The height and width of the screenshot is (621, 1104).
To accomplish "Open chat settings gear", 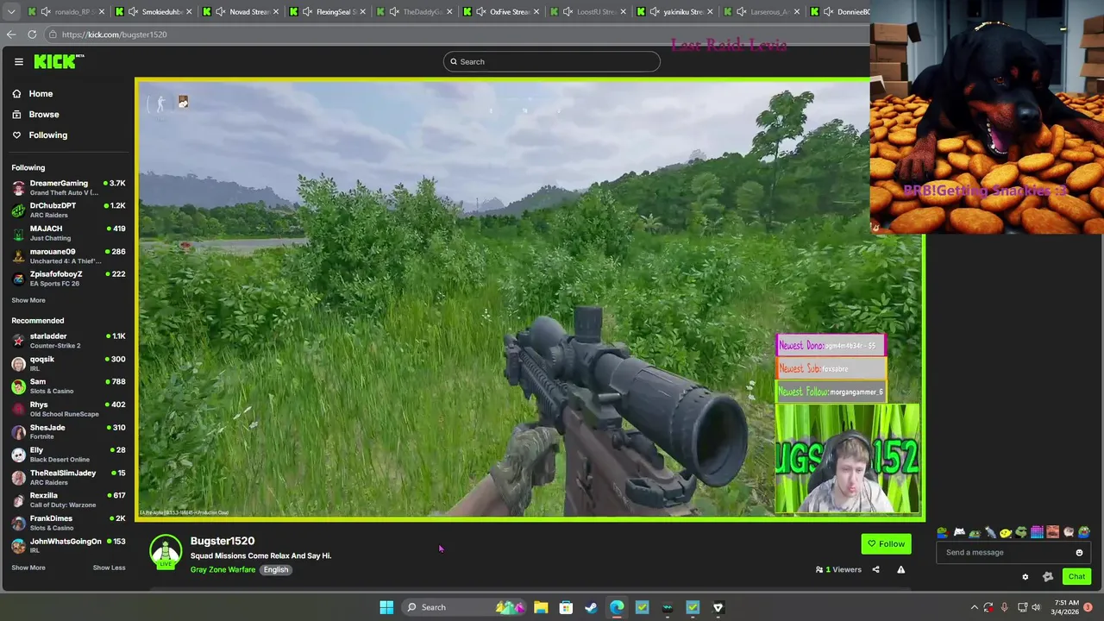I will [1026, 577].
